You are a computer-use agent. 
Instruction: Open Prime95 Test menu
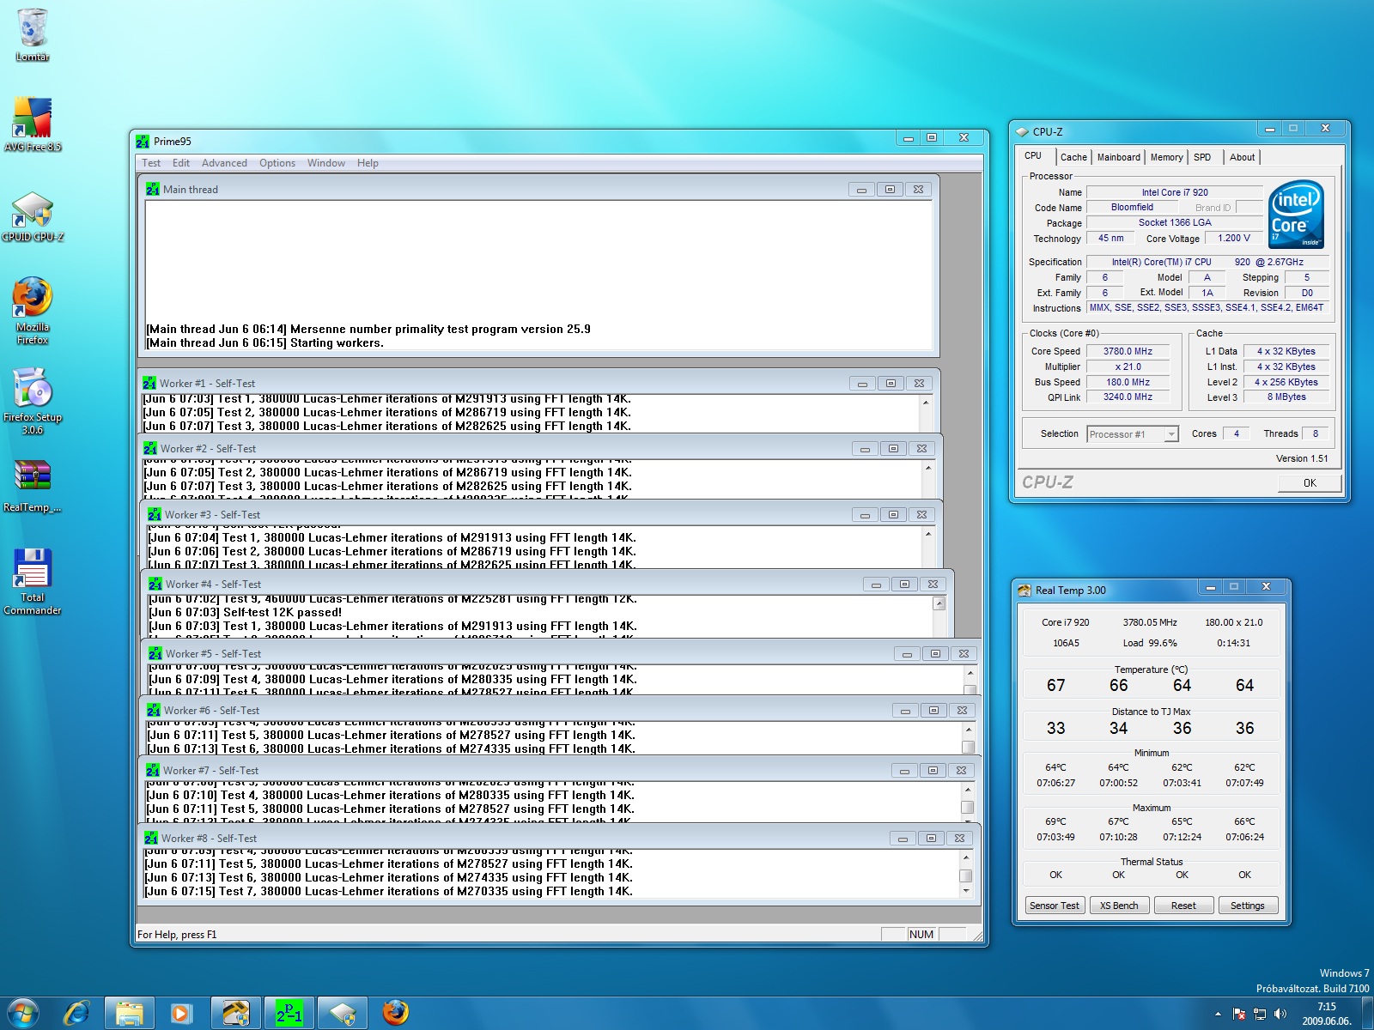[x=151, y=163]
